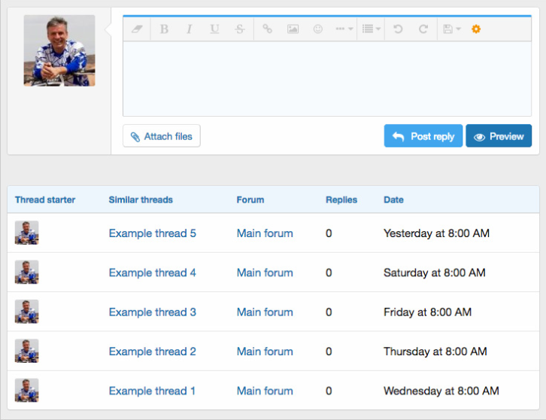The image size is (546, 420).
Task: Click the Attach files button
Action: tap(162, 136)
